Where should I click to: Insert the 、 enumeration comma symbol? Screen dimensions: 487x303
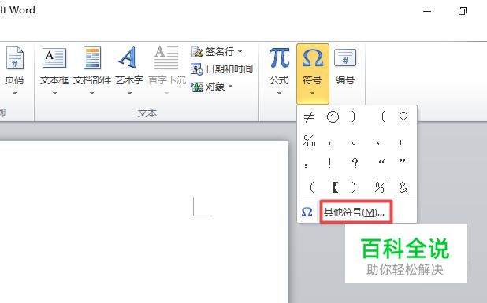pyautogui.click(x=377, y=143)
